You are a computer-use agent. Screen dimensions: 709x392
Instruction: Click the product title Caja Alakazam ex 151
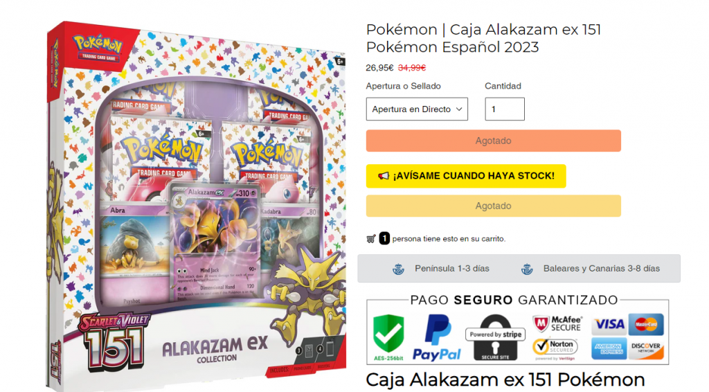(483, 38)
